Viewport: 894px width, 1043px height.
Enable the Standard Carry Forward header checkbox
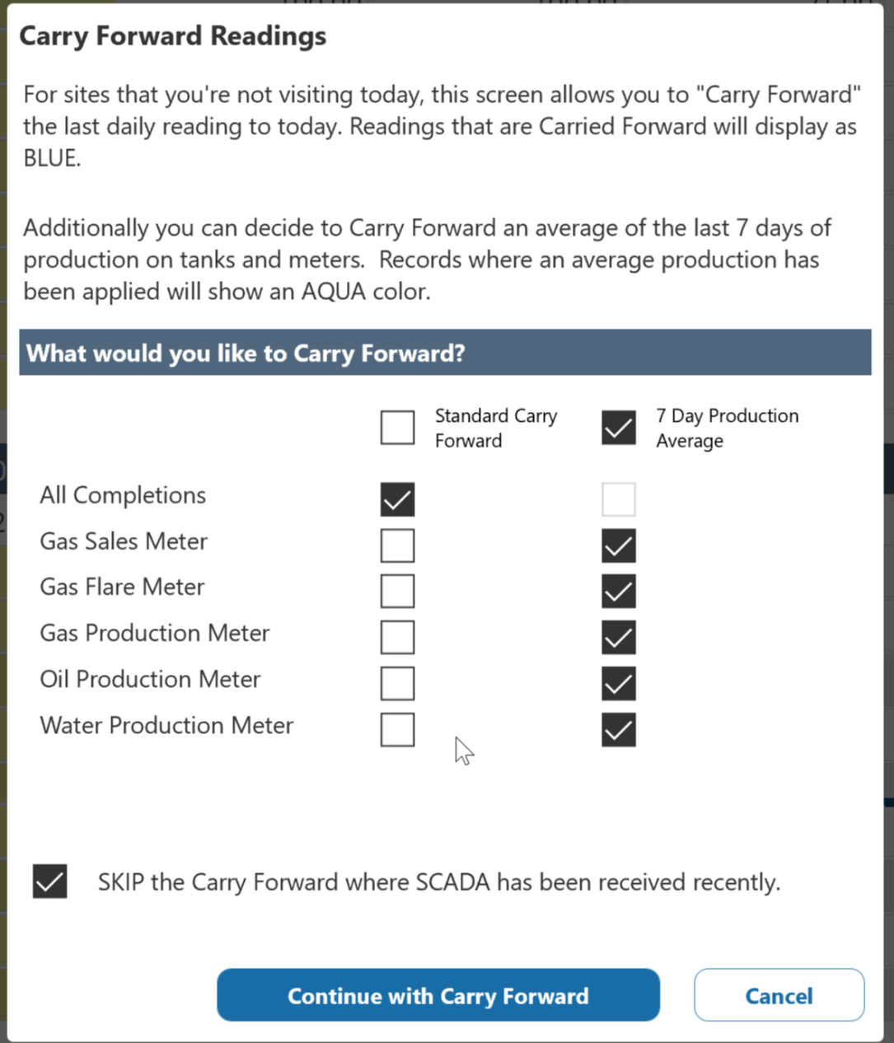pos(397,428)
